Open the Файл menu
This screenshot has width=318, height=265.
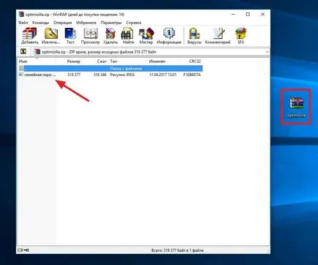point(23,23)
